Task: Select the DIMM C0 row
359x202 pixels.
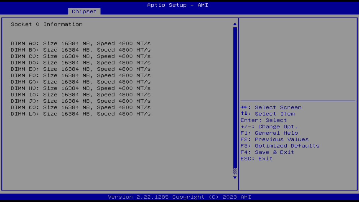Action: tap(81, 56)
